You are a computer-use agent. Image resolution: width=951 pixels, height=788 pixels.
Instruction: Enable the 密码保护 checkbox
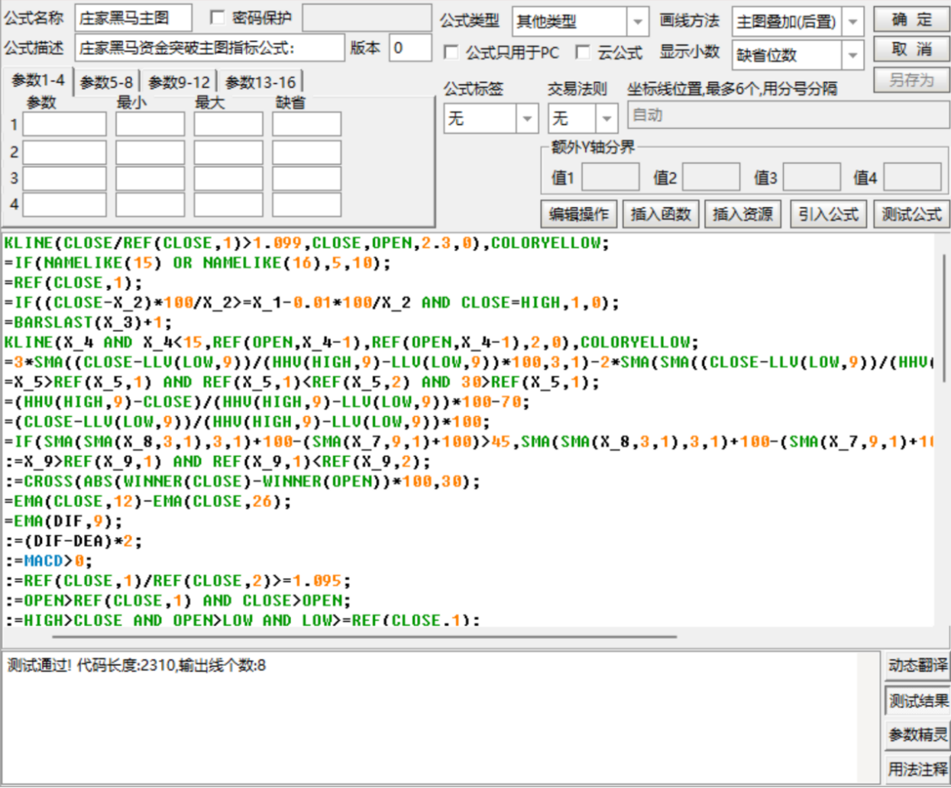218,18
